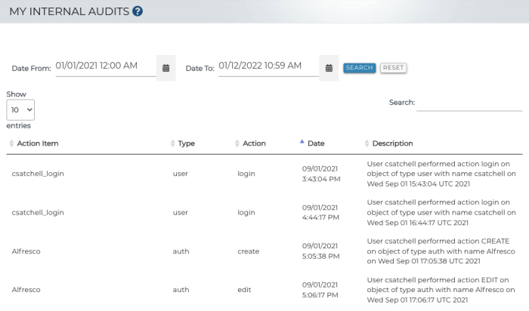The height and width of the screenshot is (311, 529).
Task: Select the Alfresco create row
Action: click(x=26, y=251)
